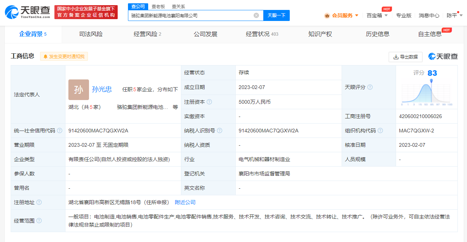Click registered capital 5000万人民币
Screen dimensions: 467x242
pyautogui.click(x=254, y=102)
